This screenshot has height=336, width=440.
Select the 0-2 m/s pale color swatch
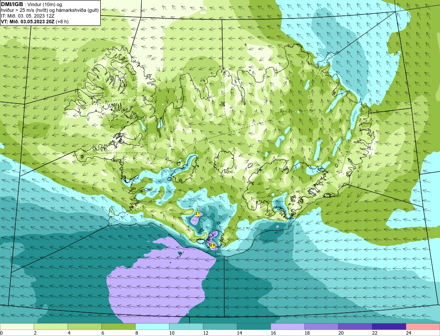tap(17, 326)
